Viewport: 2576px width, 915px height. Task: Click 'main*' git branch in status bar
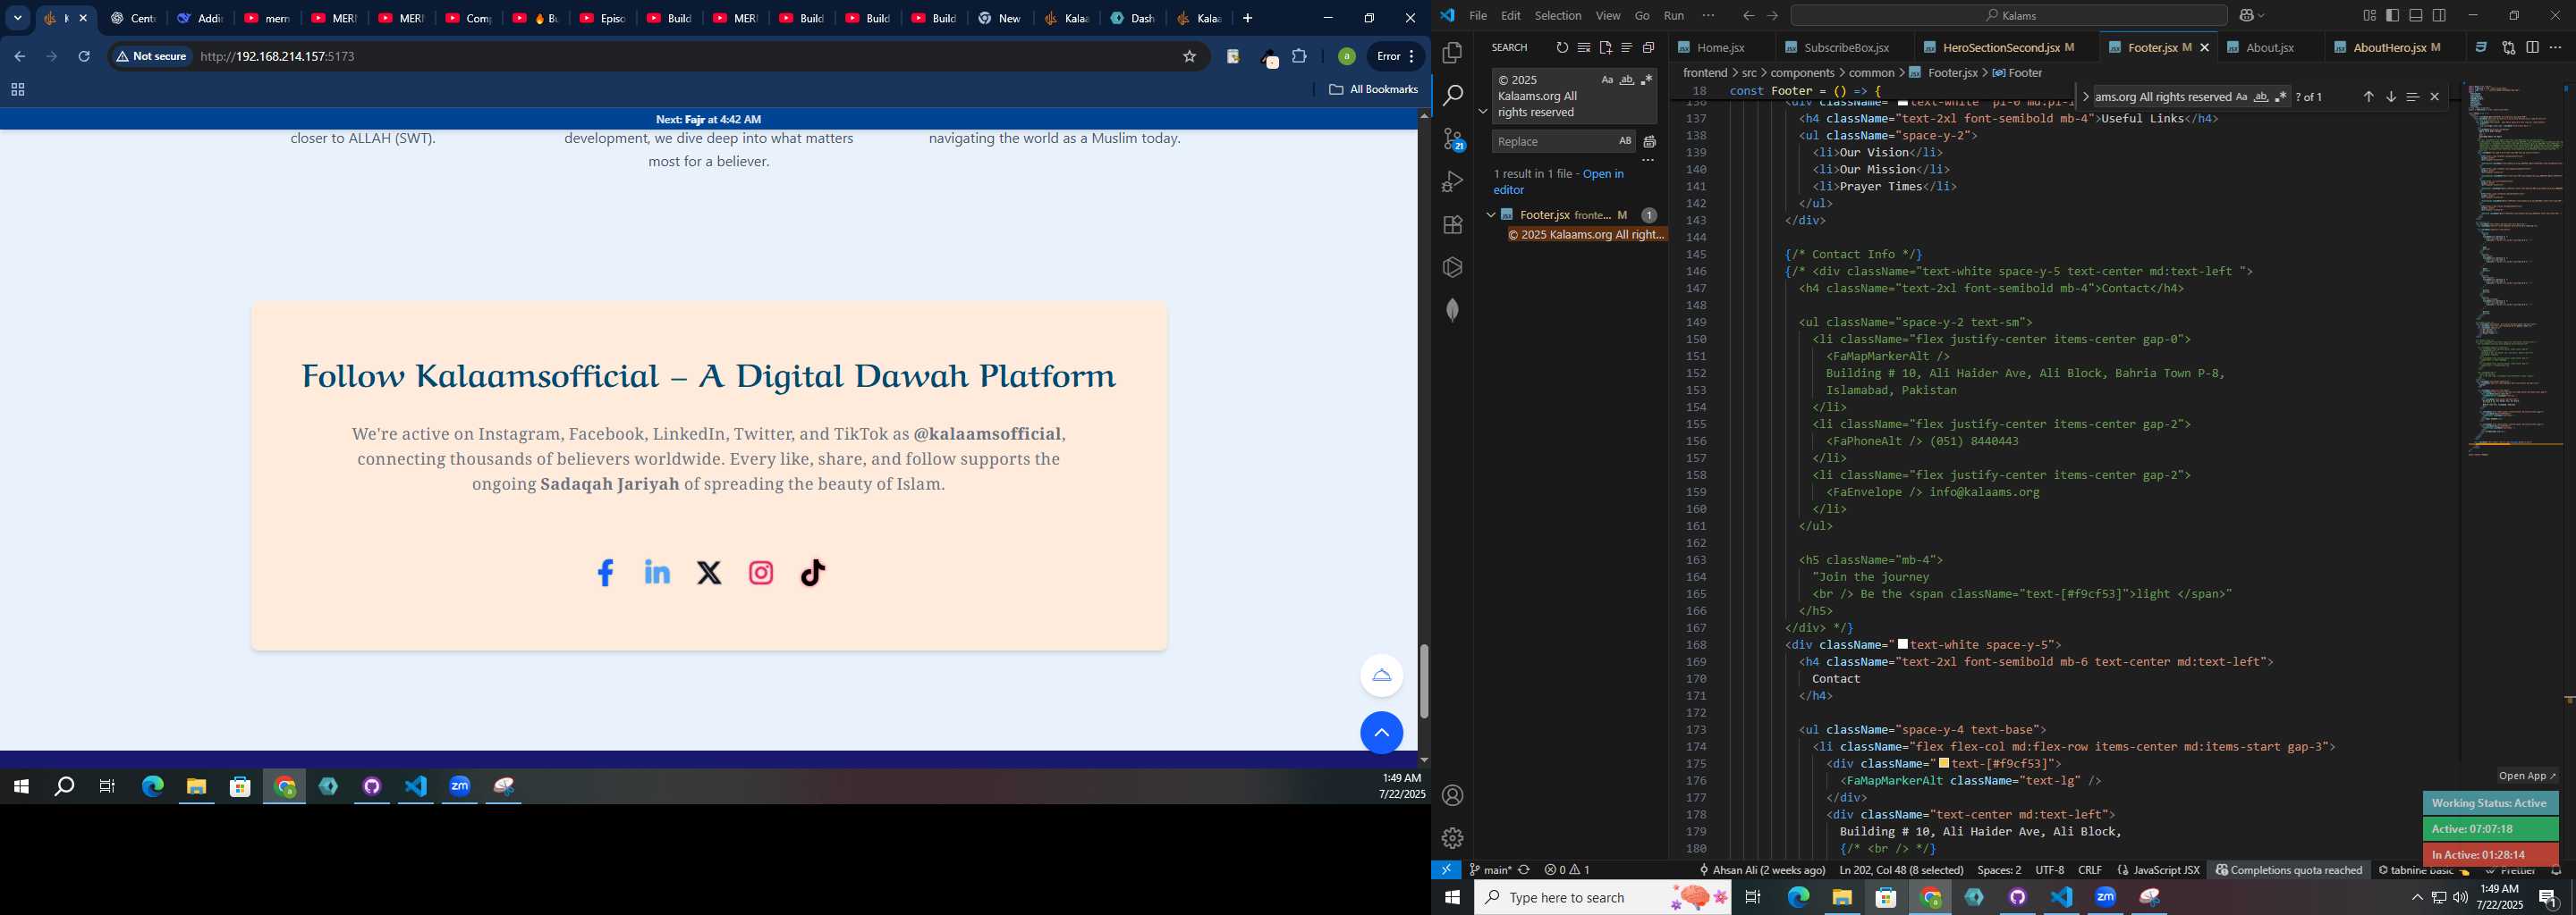coord(1490,870)
